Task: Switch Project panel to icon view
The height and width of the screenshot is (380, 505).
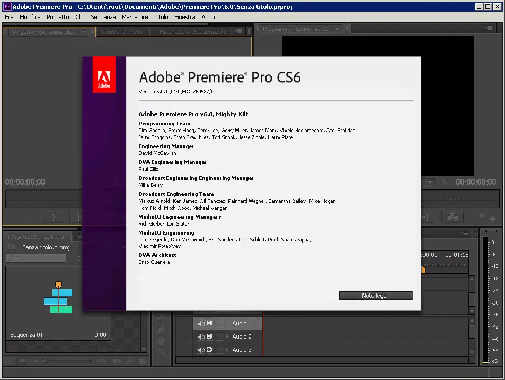Action: pos(23,361)
